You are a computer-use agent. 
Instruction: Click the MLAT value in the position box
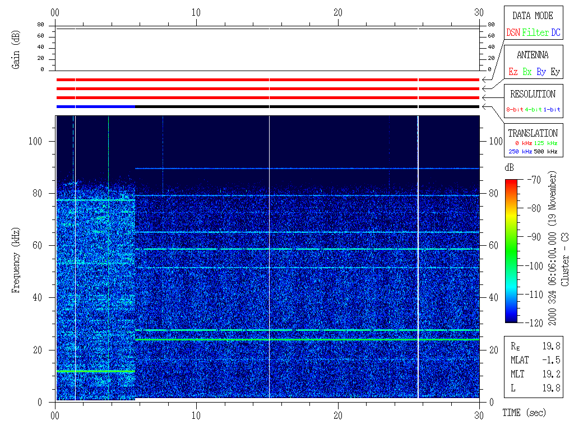click(553, 360)
